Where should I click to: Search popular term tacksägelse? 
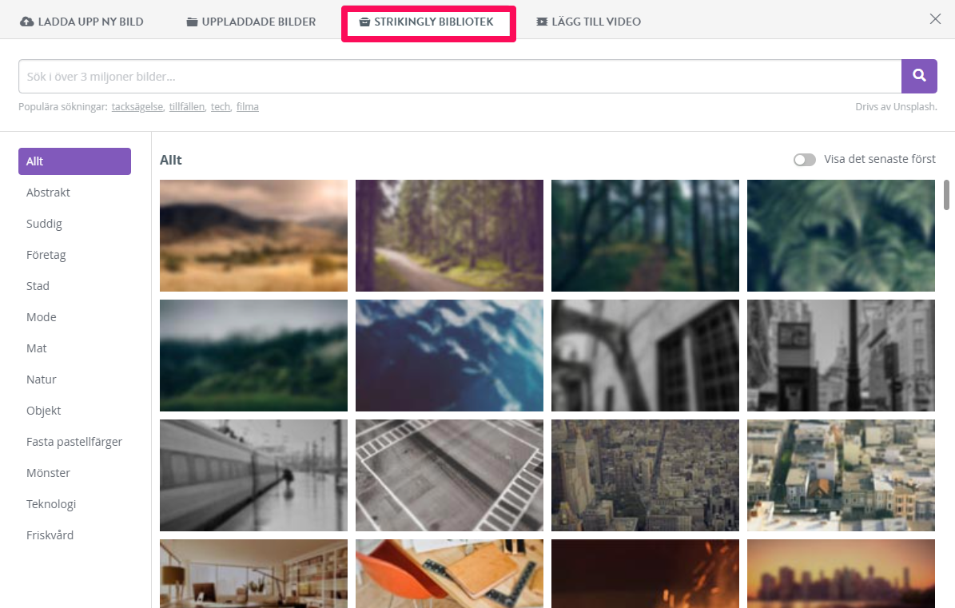tap(137, 106)
